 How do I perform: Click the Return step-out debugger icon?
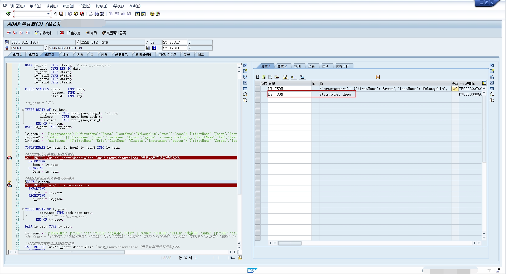click(x=21, y=33)
